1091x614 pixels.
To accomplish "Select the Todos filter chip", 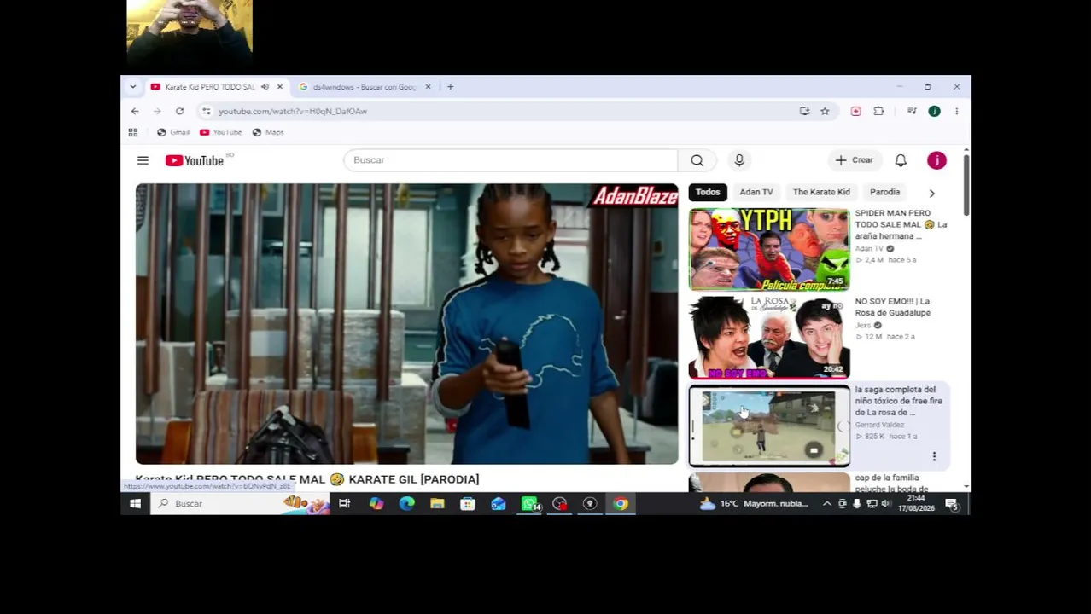I will coord(708,192).
